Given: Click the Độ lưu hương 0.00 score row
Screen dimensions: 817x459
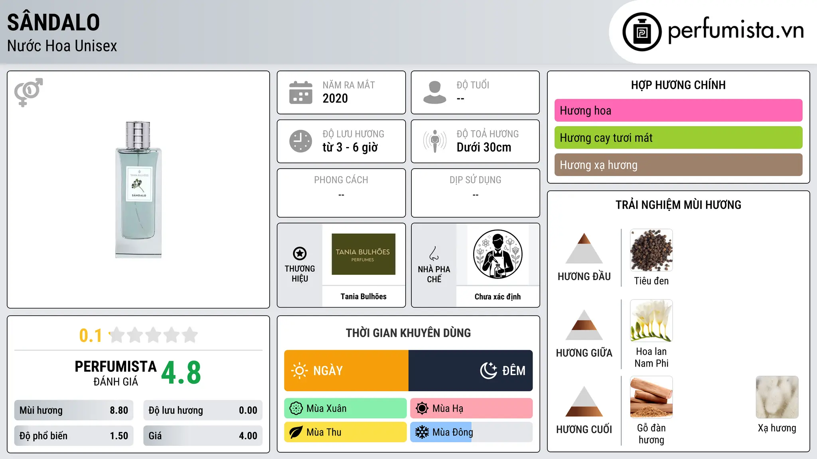Looking at the screenshot, I should point(203,410).
